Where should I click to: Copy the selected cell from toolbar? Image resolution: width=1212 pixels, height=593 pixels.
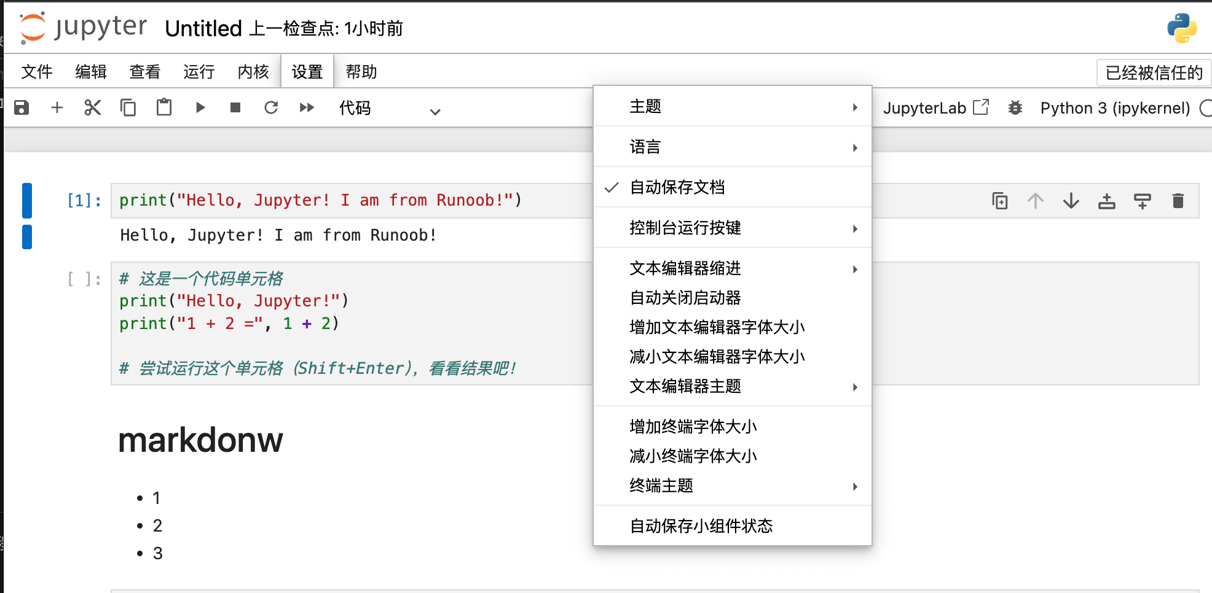tap(128, 108)
